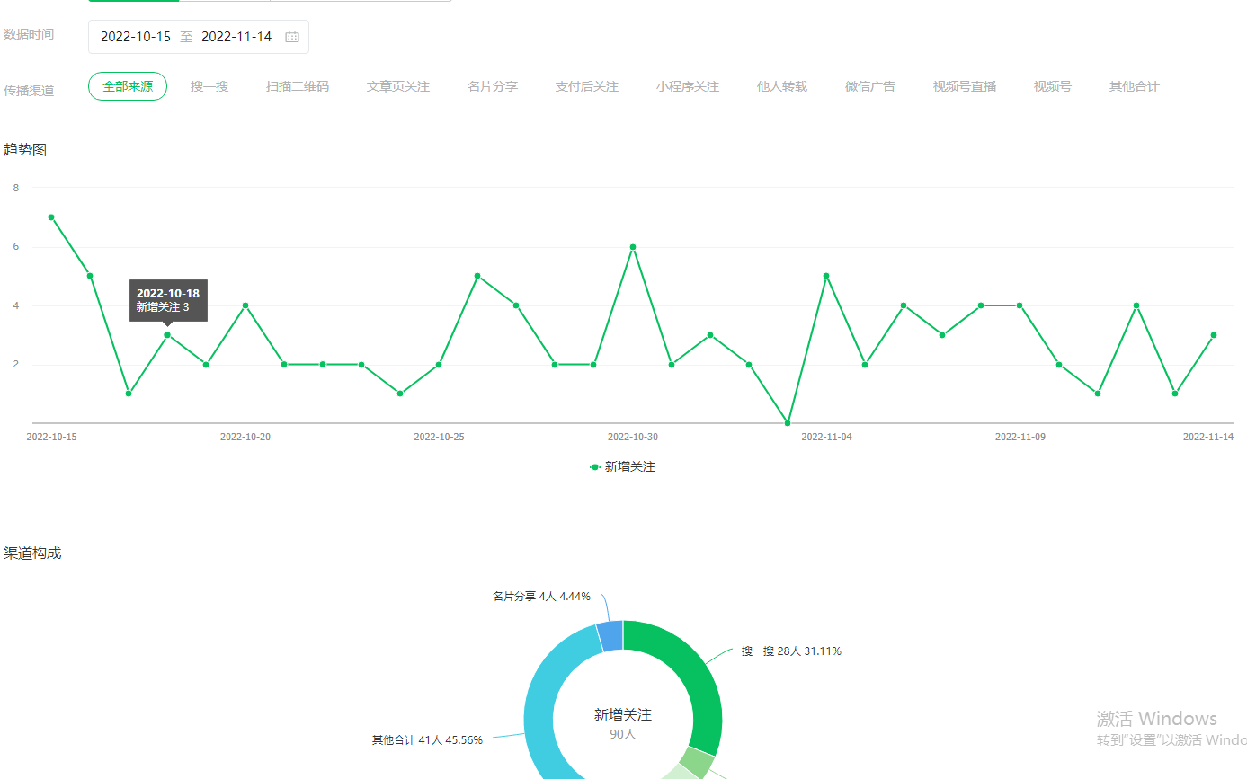This screenshot has width=1247, height=779.
Task: Choose the 文章页关注 source filter
Action: [398, 86]
